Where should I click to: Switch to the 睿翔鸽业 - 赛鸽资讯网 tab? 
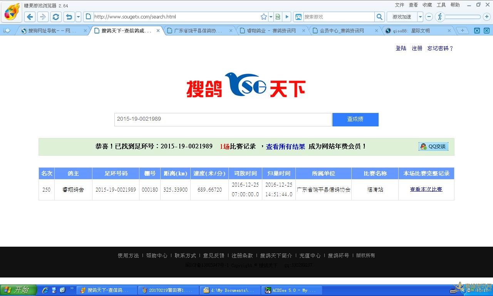pyautogui.click(x=272, y=30)
